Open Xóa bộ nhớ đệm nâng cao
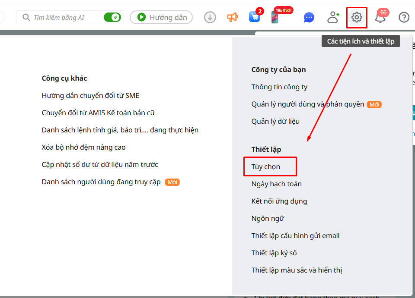This screenshot has width=415, height=298. (x=83, y=147)
